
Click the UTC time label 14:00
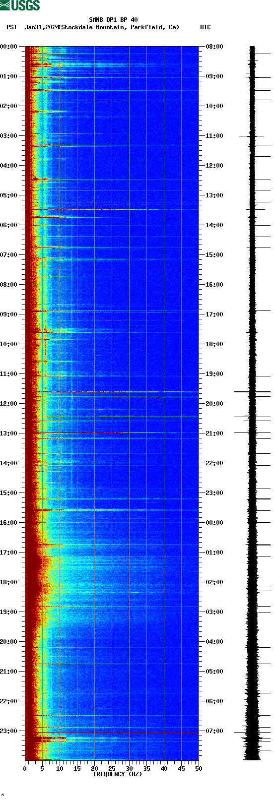214,225
